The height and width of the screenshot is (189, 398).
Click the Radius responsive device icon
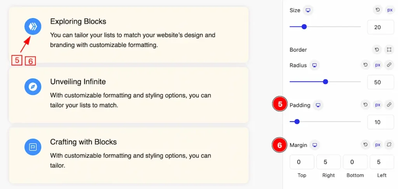pos(314,65)
